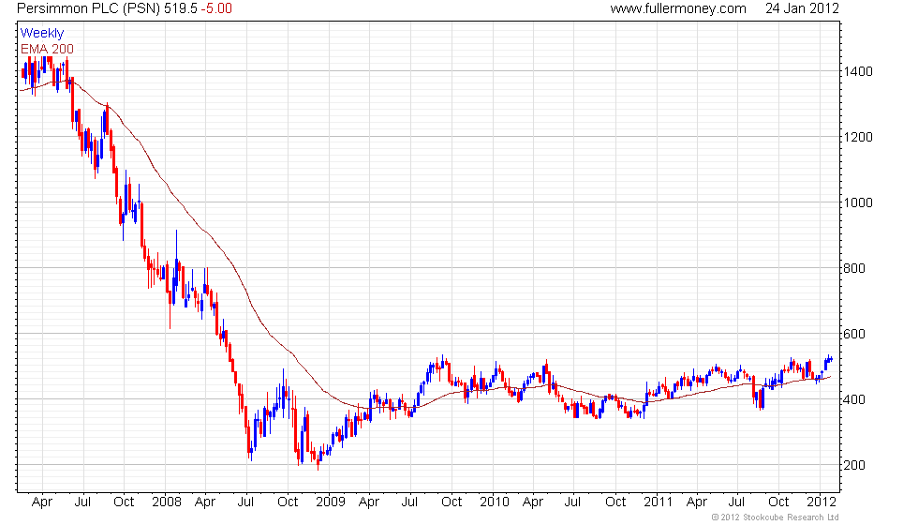Click the 1000 price axis label

click(858, 202)
